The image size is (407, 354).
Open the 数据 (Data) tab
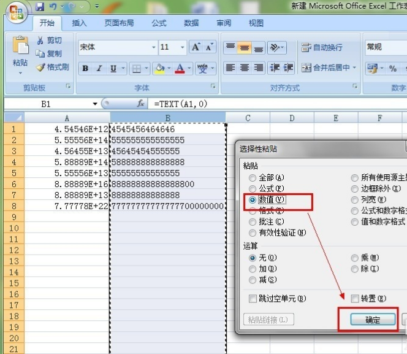(x=191, y=23)
